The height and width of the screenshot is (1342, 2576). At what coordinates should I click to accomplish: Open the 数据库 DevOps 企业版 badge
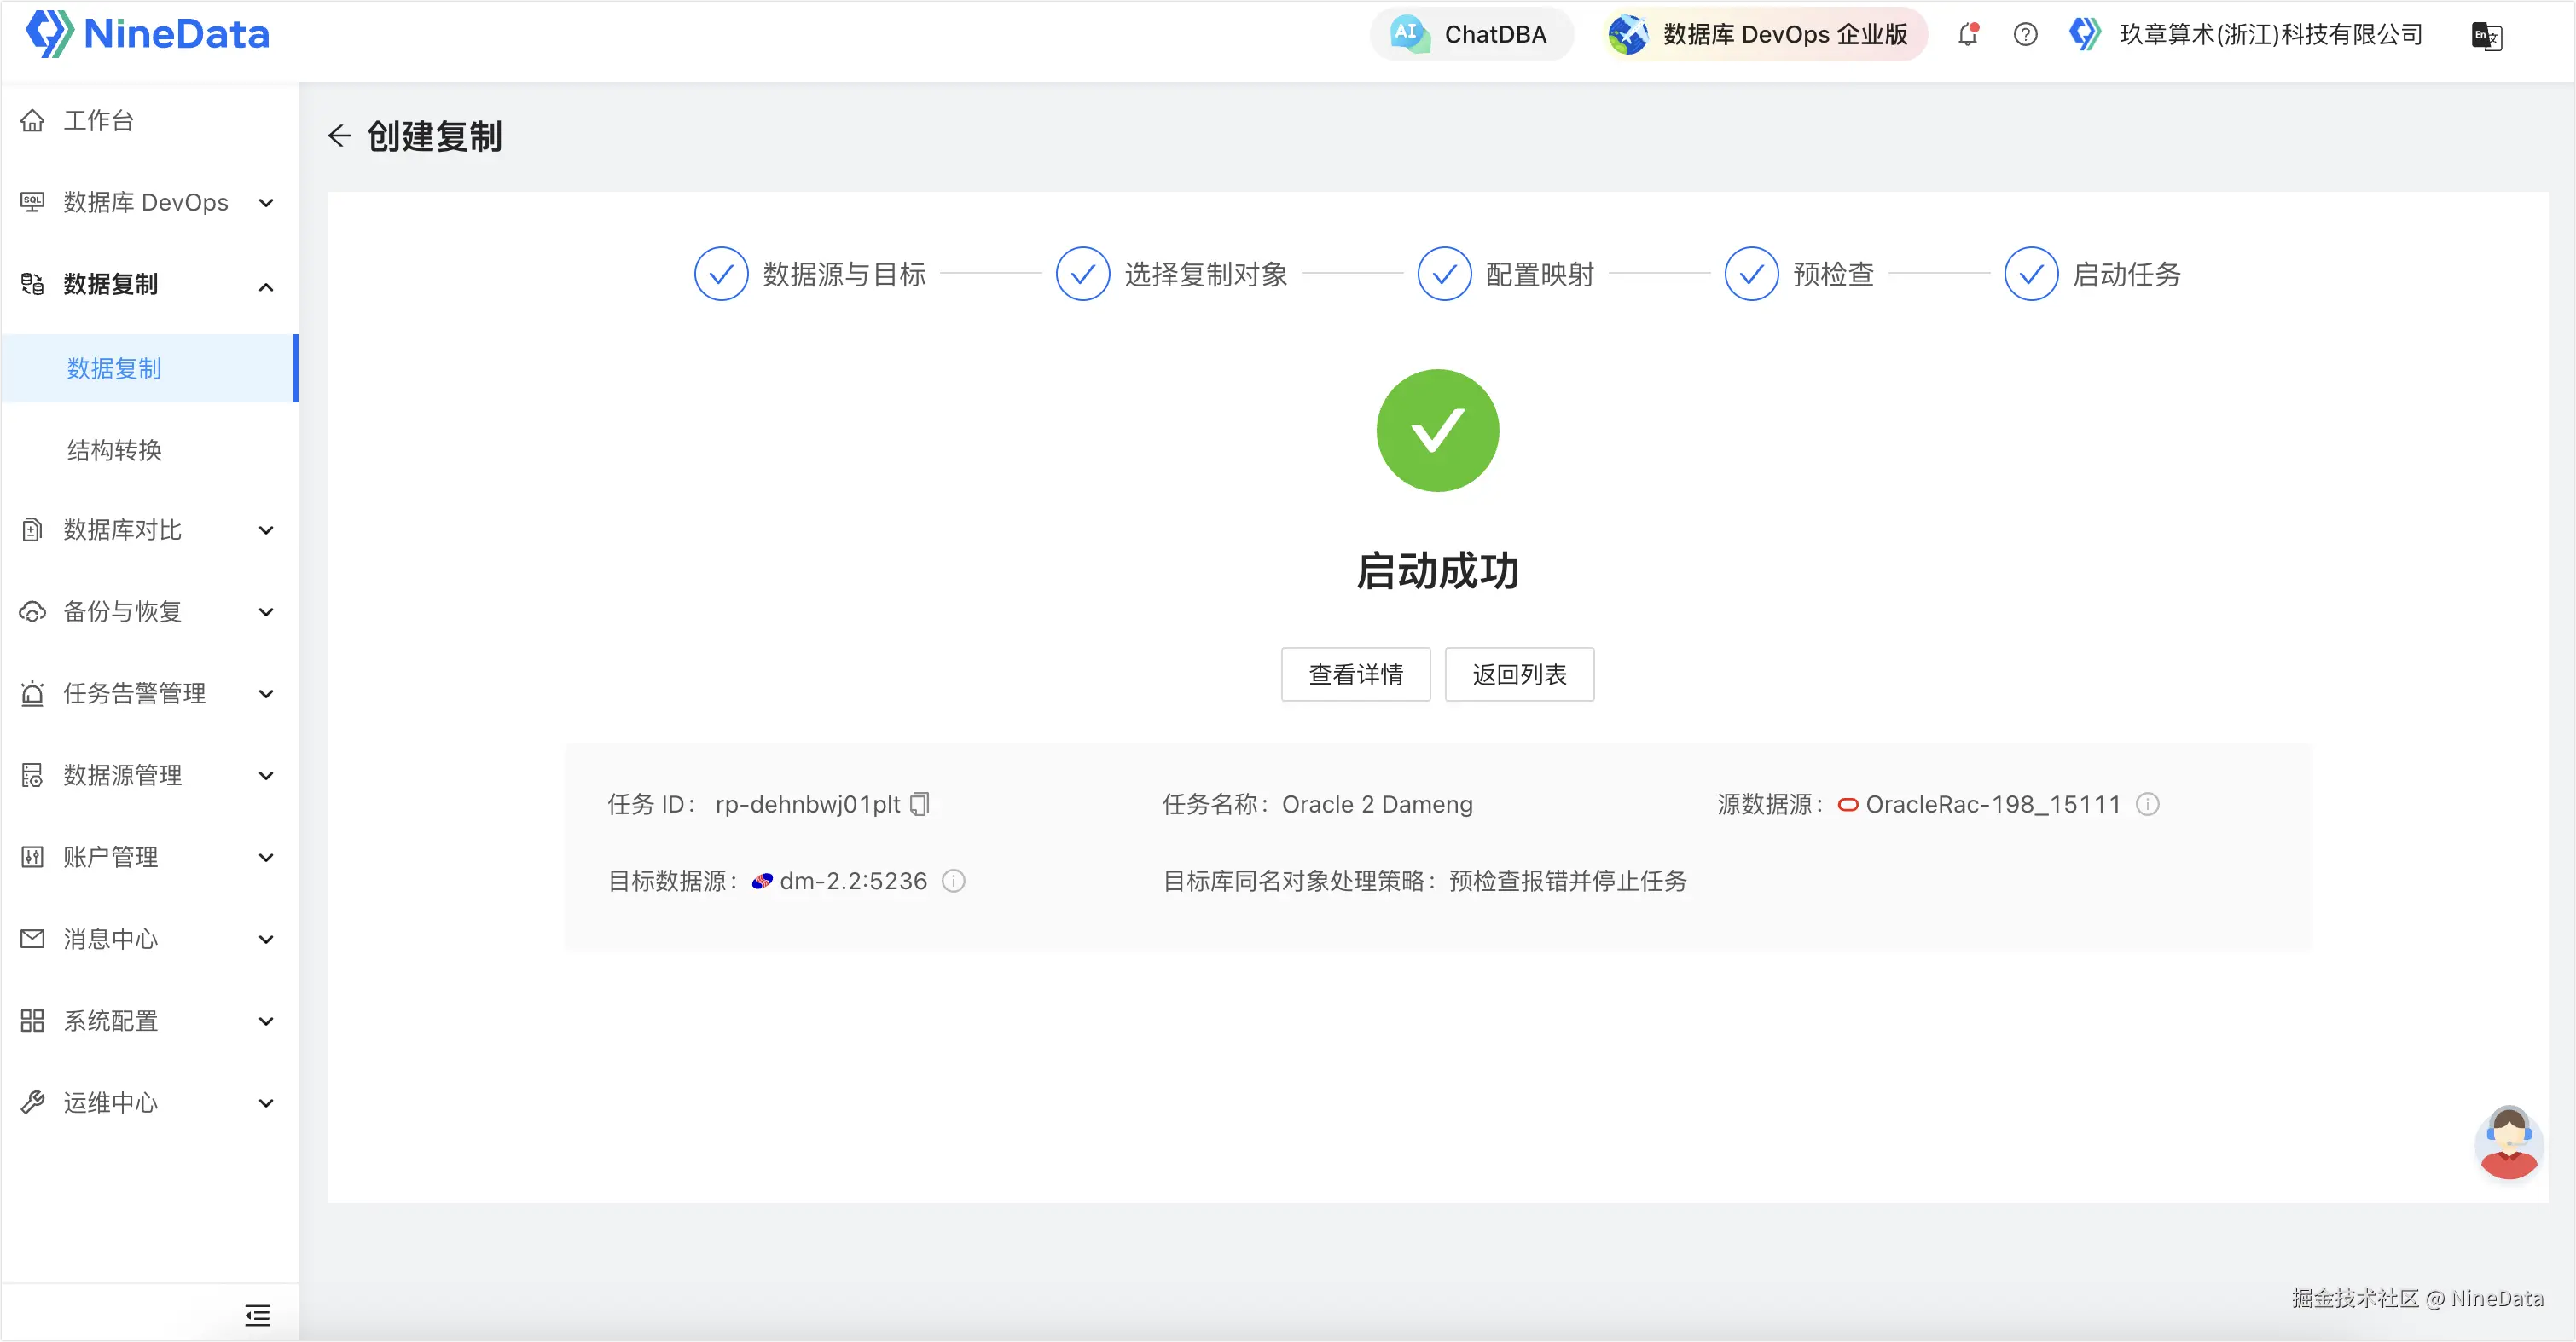click(1764, 35)
